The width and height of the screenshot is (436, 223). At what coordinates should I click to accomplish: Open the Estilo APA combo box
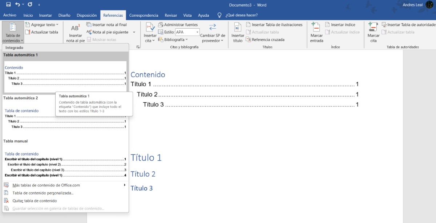187,32
